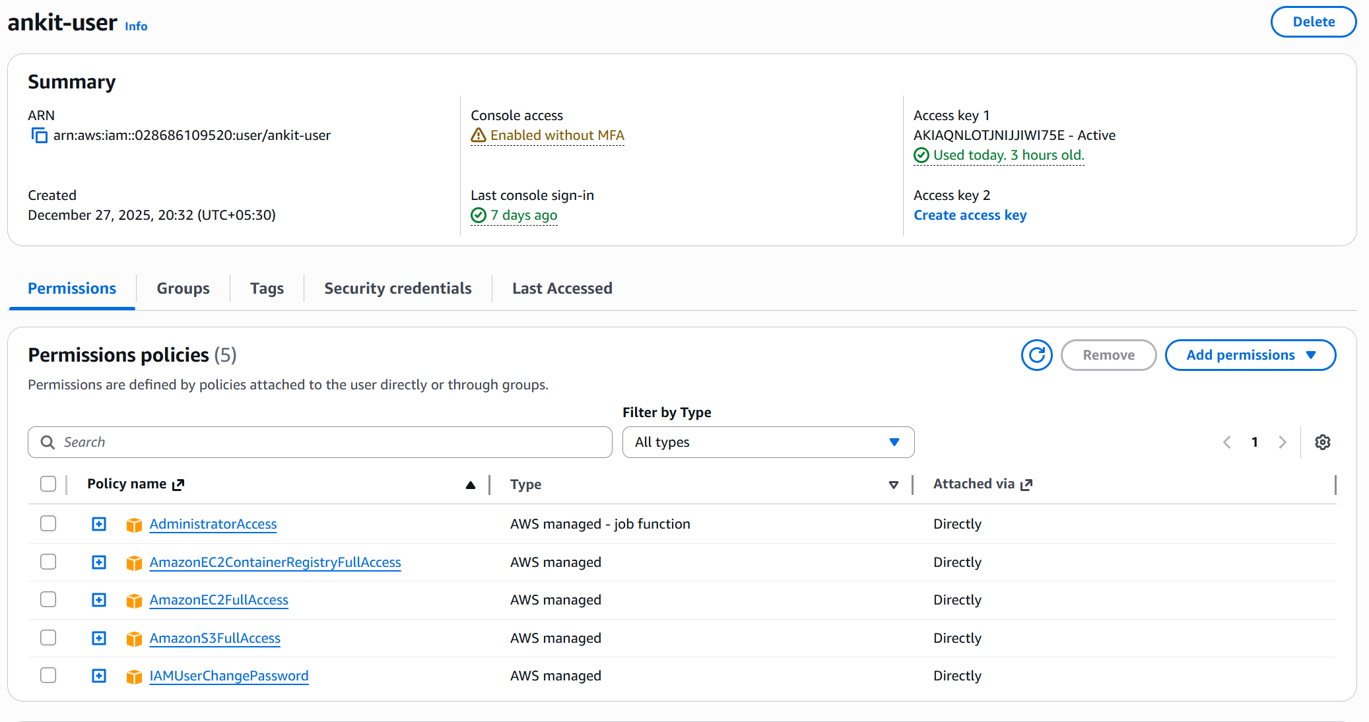Sort by Policy name ascending arrow

pos(471,485)
